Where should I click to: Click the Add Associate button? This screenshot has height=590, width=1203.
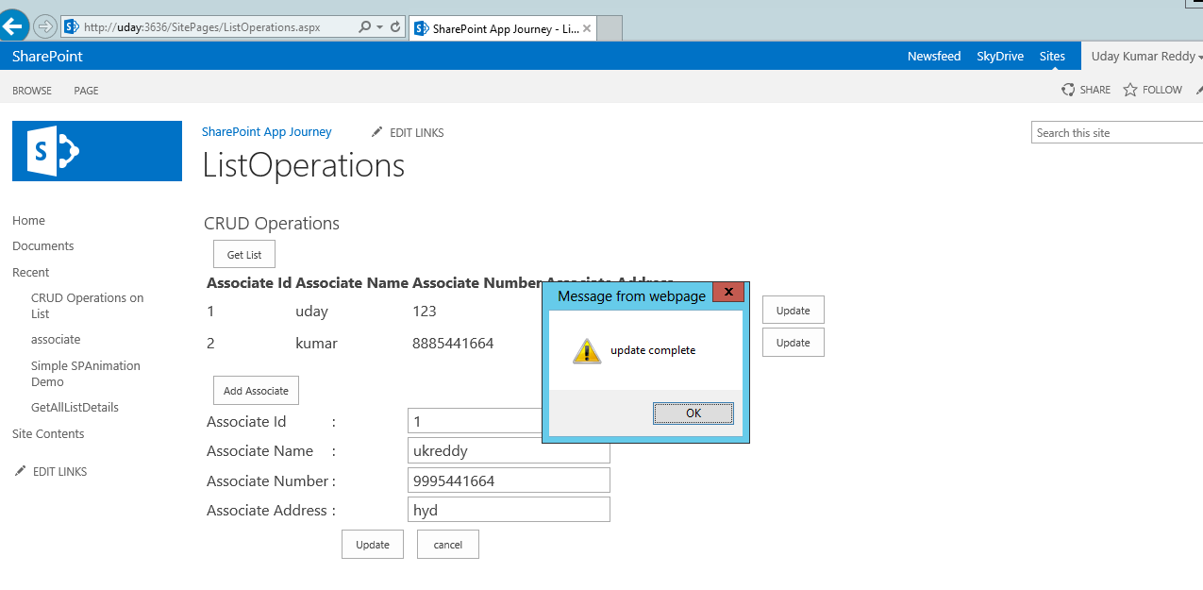tap(257, 391)
